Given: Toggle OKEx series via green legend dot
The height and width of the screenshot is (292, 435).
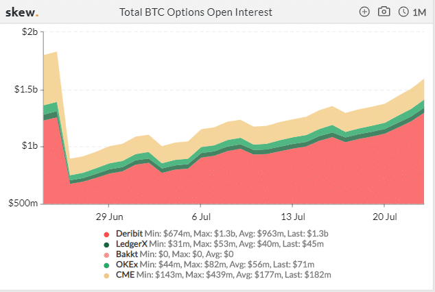Looking at the screenshot, I should pos(106,265).
